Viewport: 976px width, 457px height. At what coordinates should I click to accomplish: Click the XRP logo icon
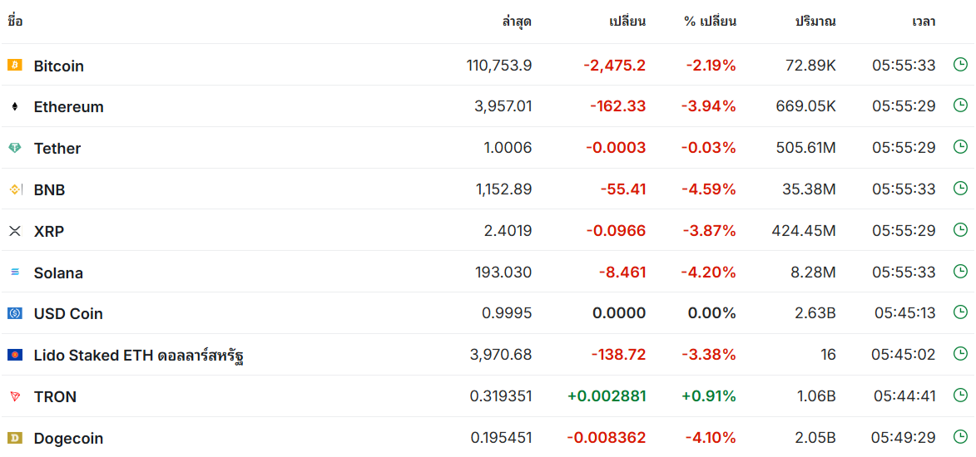click(14, 231)
